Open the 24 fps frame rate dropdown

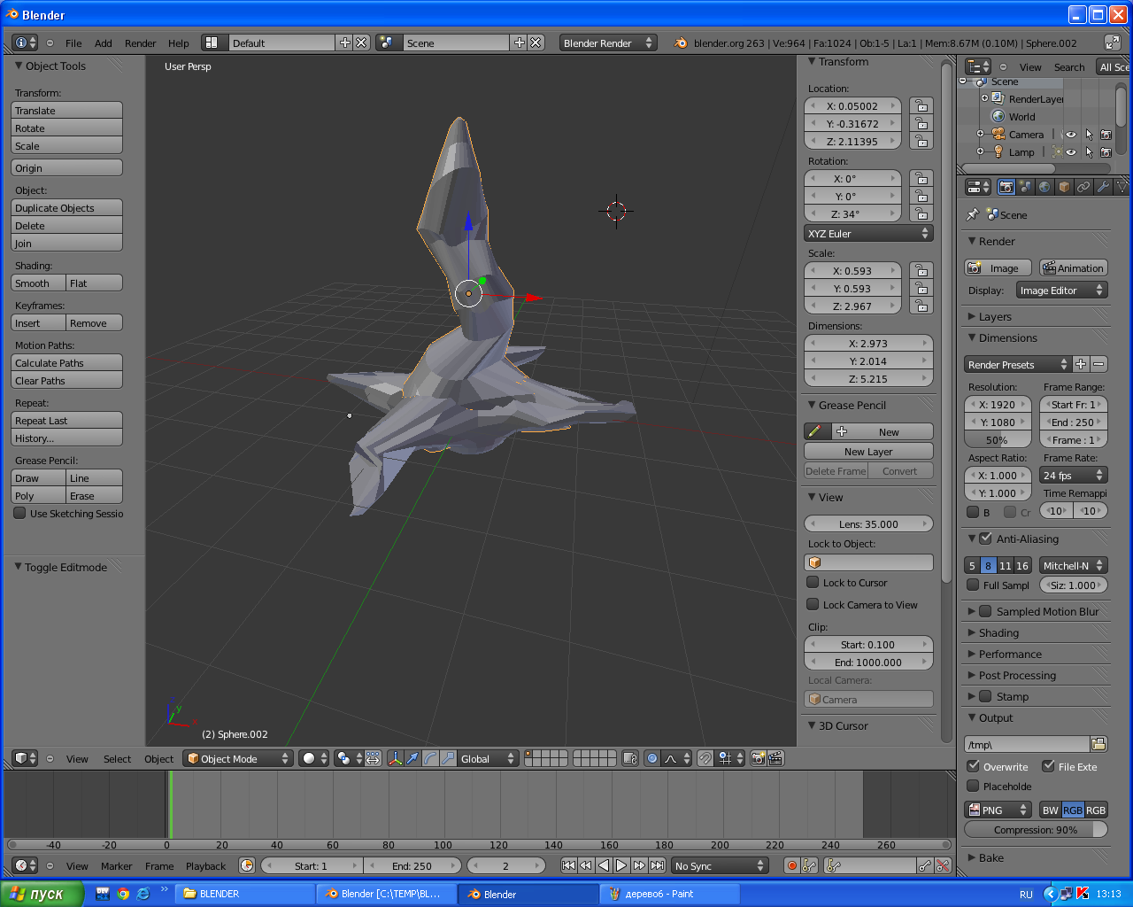(x=1074, y=476)
